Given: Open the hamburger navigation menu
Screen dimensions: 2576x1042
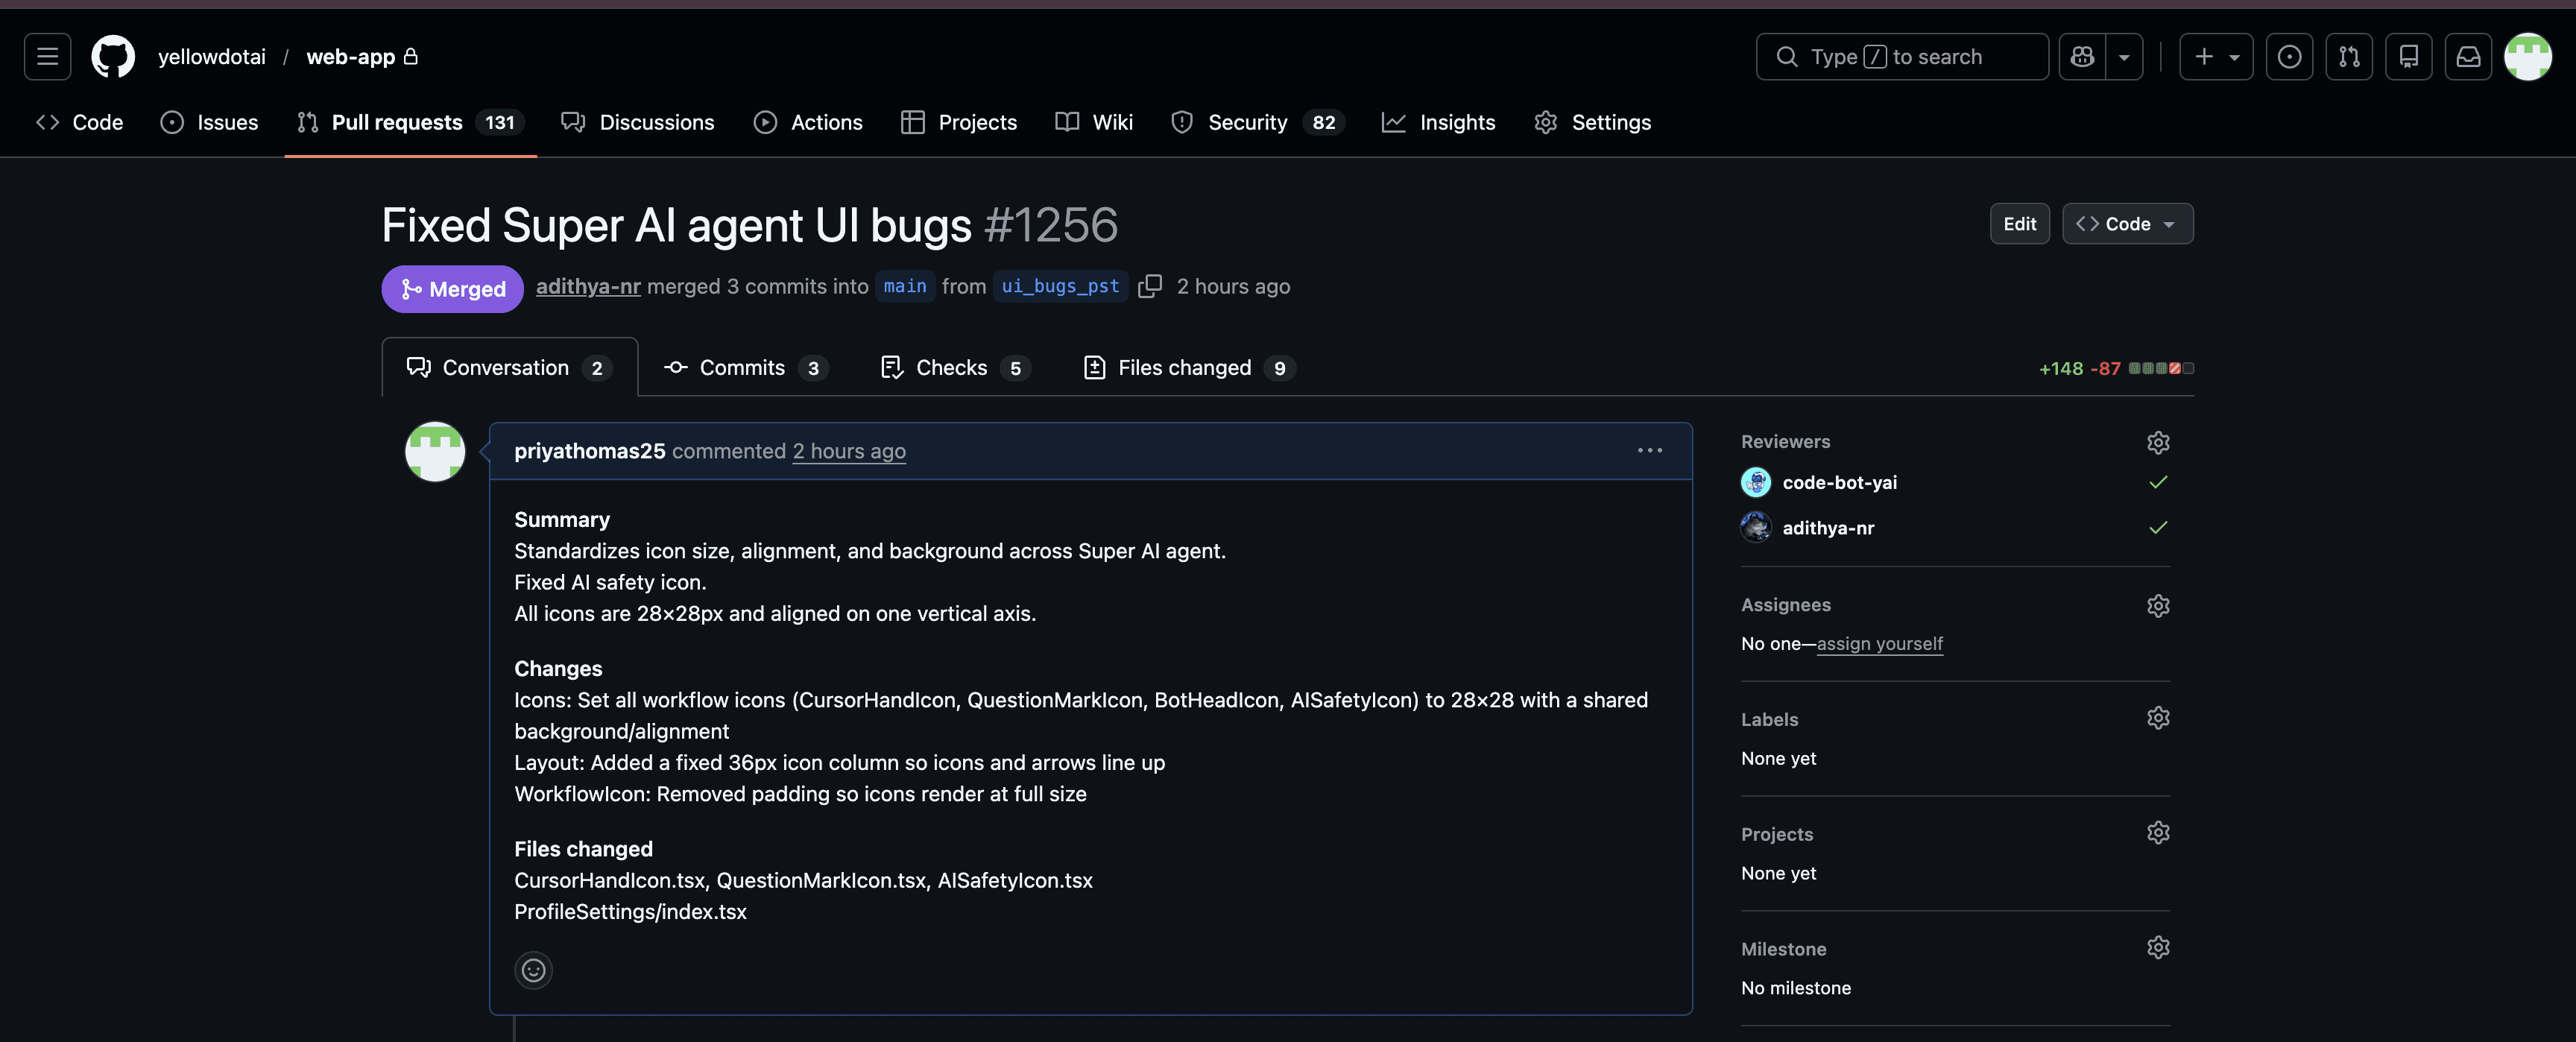Looking at the screenshot, I should (47, 57).
